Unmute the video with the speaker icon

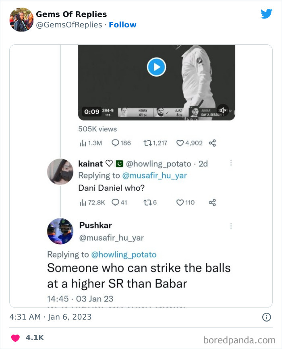pyautogui.click(x=222, y=110)
